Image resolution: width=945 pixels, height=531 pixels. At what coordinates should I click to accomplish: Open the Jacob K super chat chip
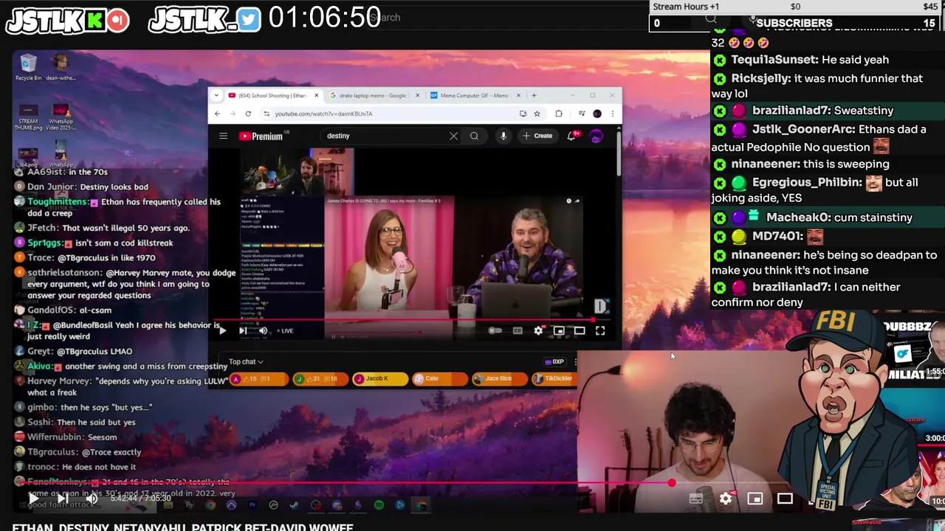[x=379, y=378]
